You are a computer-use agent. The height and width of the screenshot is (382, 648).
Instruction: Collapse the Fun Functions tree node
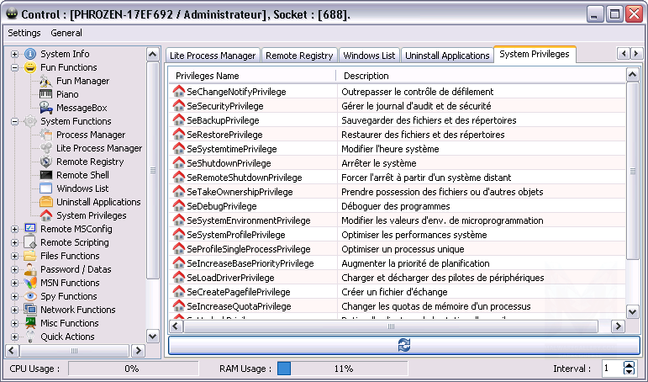14,67
